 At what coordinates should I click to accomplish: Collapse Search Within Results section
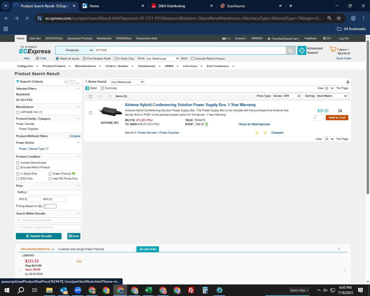pyautogui.click(x=78, y=214)
